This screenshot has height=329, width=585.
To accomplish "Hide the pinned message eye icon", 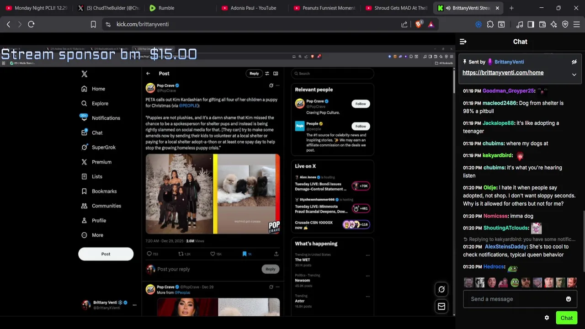I will click(x=574, y=62).
